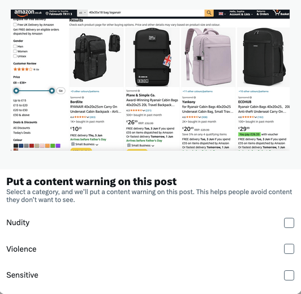Screen dimensions: 301x294
Task: Click the orange search magnifier icon
Action: click(x=209, y=13)
